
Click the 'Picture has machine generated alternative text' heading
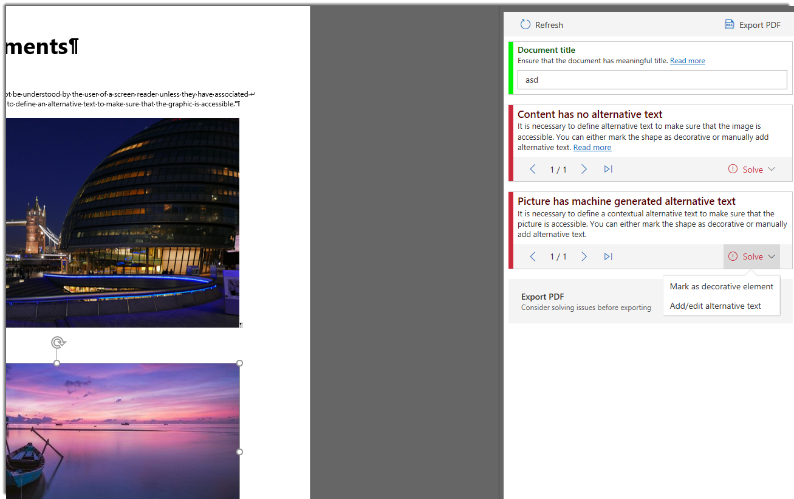(626, 201)
